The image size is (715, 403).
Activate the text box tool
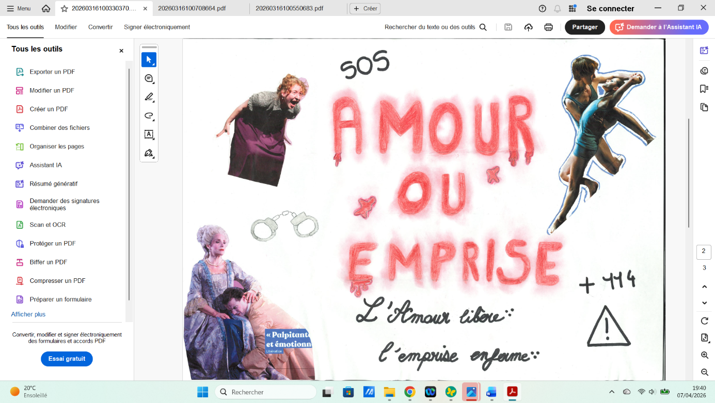[149, 135]
